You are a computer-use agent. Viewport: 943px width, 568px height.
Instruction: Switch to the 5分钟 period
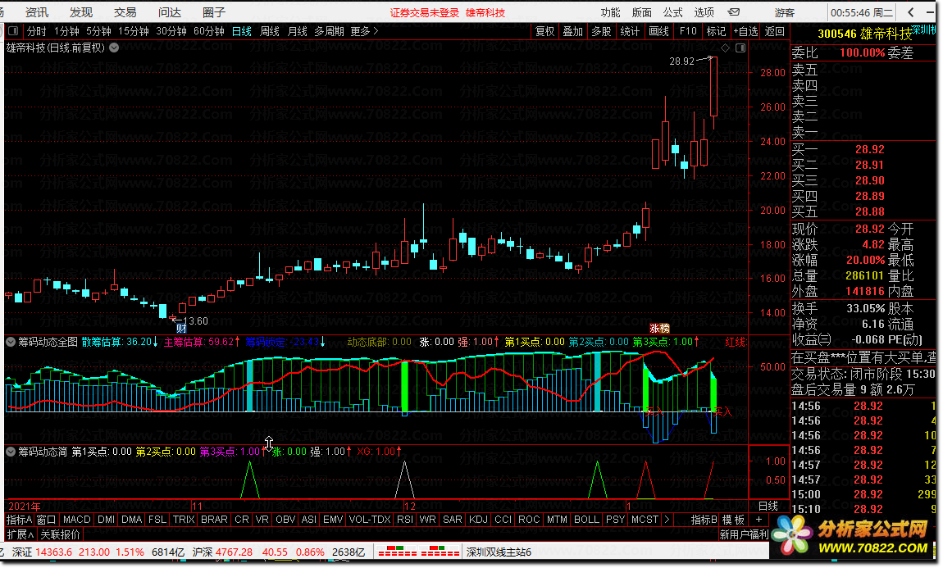[98, 31]
